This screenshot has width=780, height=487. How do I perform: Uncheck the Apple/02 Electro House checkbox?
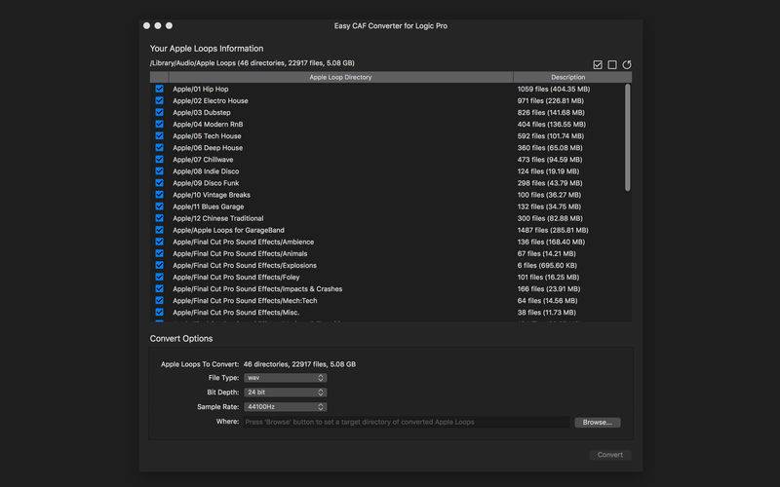[159, 100]
